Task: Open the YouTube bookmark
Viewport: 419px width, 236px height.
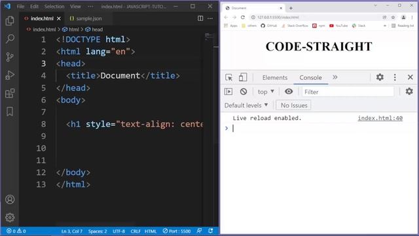Action: click(338, 26)
